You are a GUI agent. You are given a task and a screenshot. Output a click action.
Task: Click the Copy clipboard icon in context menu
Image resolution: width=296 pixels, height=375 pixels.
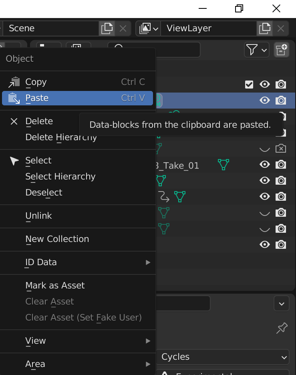pyautogui.click(x=14, y=82)
